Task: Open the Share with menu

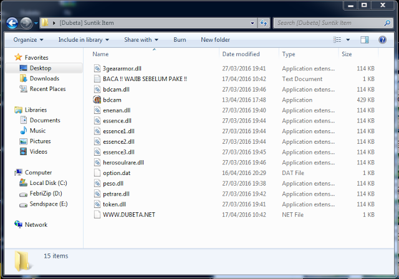Action: click(142, 40)
